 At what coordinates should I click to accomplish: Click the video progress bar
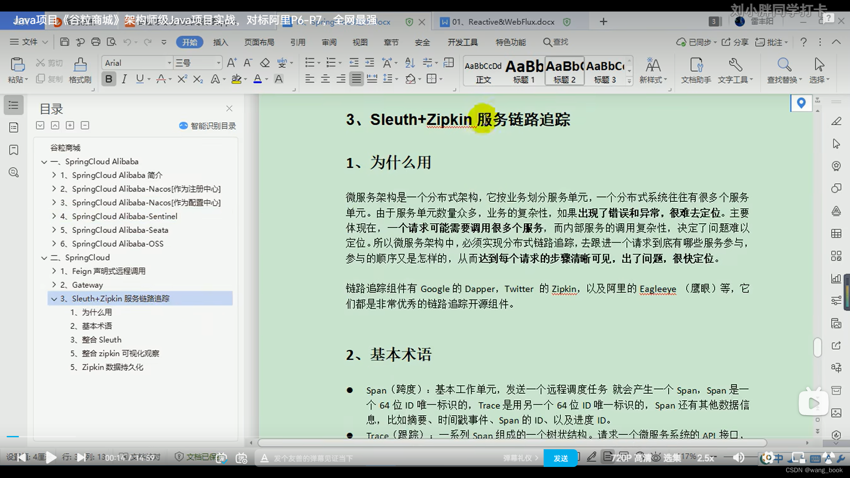pyautogui.click(x=425, y=436)
